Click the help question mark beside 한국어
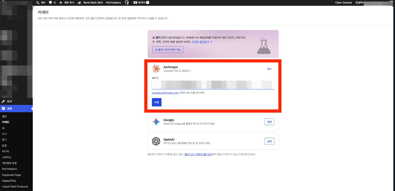The width and height of the screenshot is (395, 191). 148,3
